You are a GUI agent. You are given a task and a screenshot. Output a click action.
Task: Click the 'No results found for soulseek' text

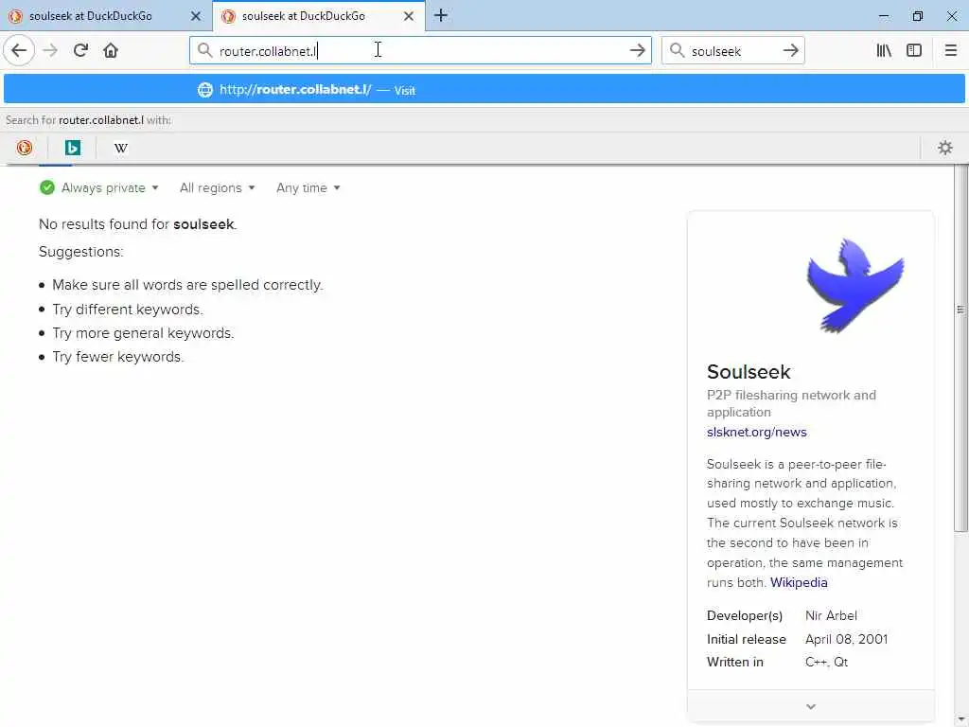[137, 223]
